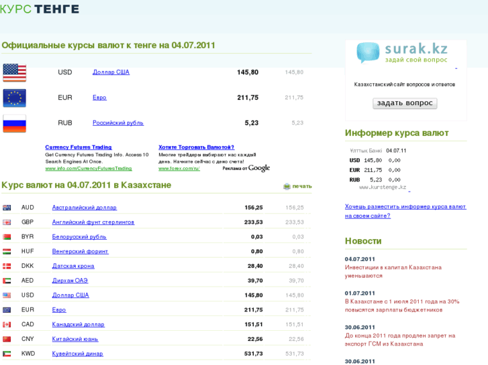Screen dimensions: 488x365
Task: Click the GBP rate 233,53 in bold
Action: [x=253, y=222]
